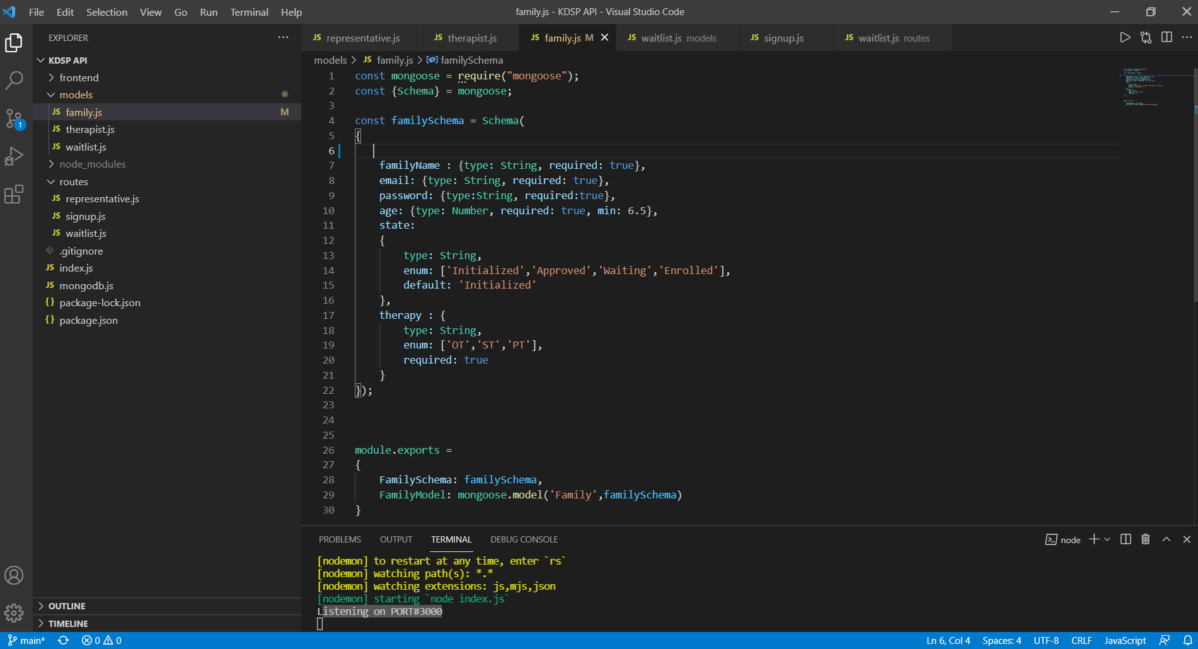Click the main* branch indicator
The image size is (1198, 649).
[x=26, y=640]
